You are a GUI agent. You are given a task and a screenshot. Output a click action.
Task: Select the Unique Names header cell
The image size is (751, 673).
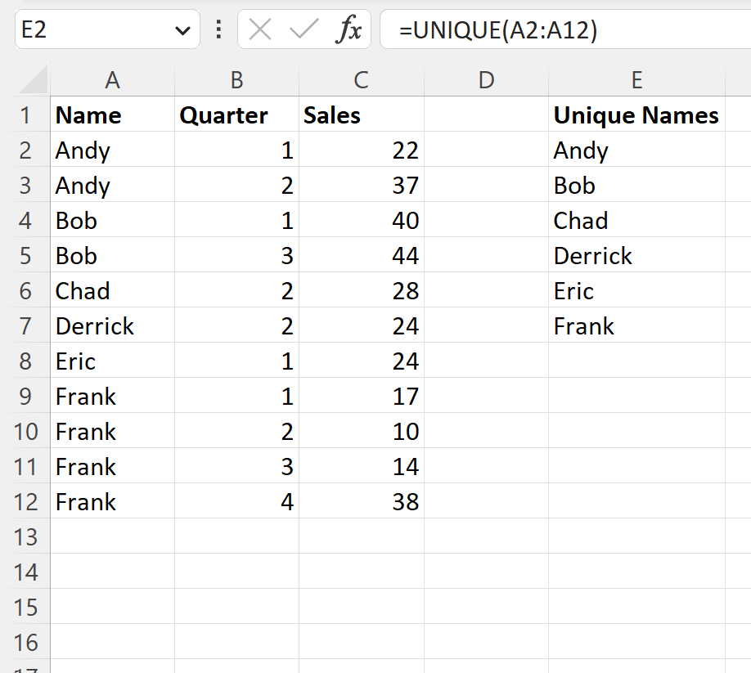[x=636, y=114]
